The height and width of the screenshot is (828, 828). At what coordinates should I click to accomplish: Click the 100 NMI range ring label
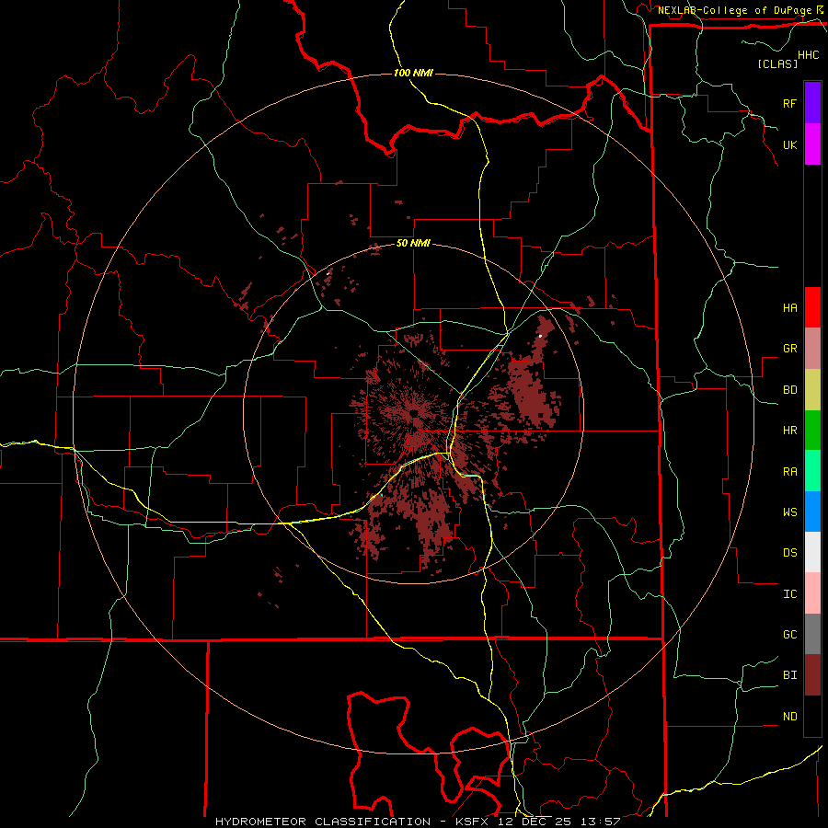[x=413, y=73]
